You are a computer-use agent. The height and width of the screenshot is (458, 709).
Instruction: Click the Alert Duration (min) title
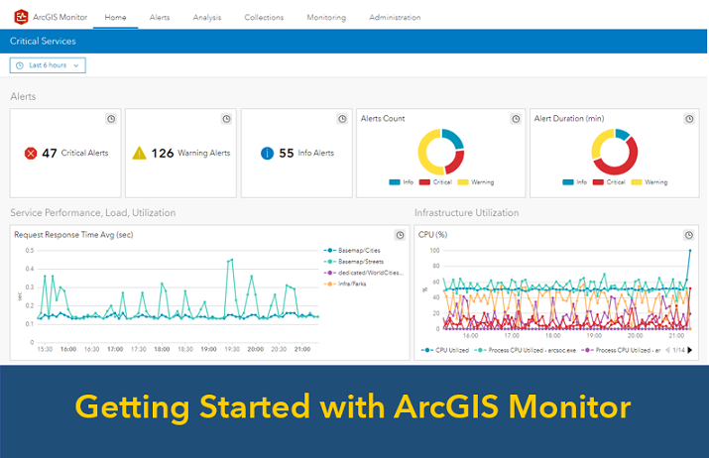point(569,118)
